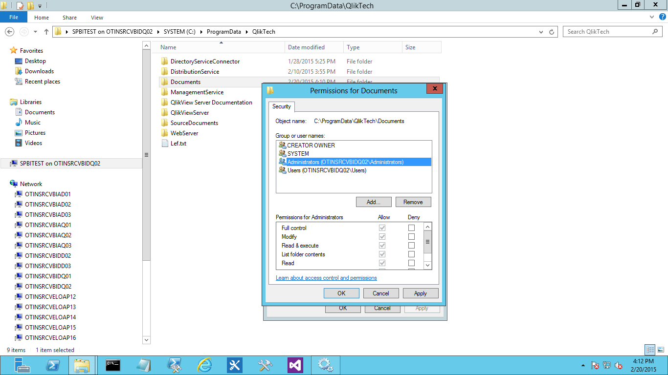668x375 pixels.
Task: Sort by Date modified column header
Action: [314, 47]
